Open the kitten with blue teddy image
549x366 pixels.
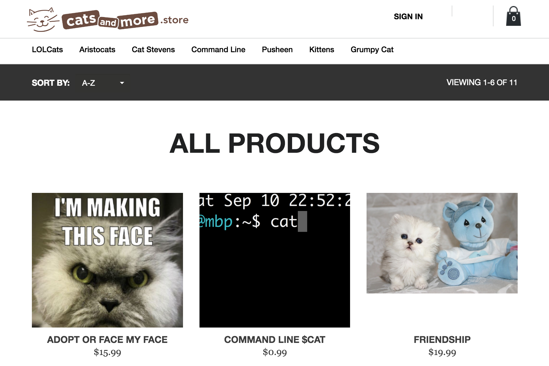coord(442,243)
